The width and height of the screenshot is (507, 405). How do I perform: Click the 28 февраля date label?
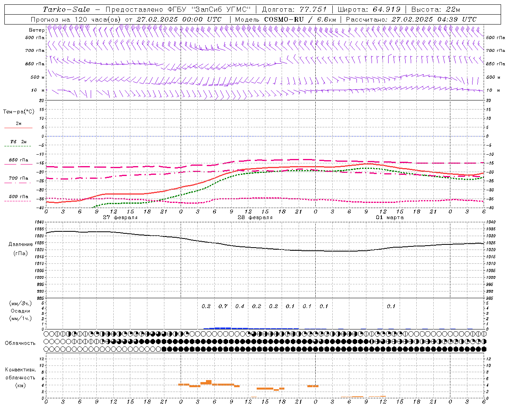coord(255,218)
